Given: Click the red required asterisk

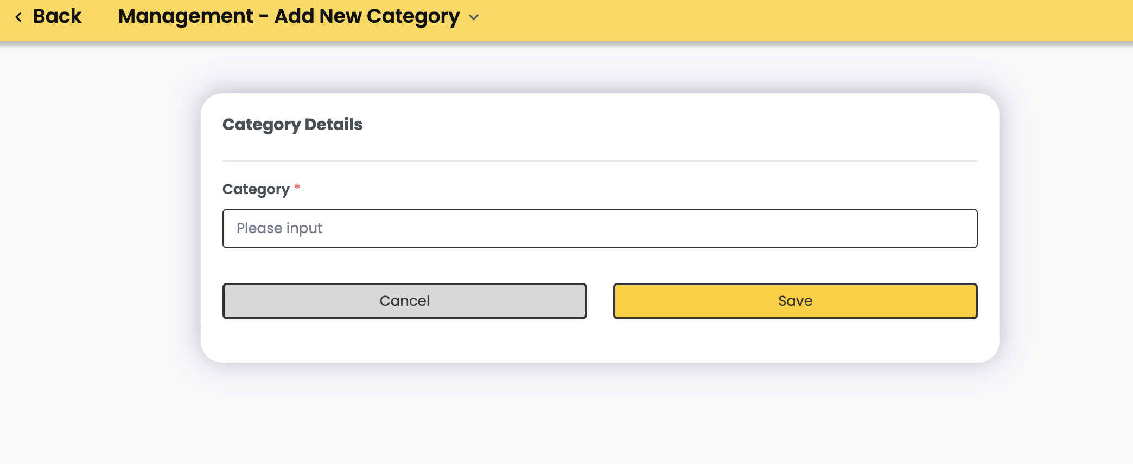Looking at the screenshot, I should point(297,187).
